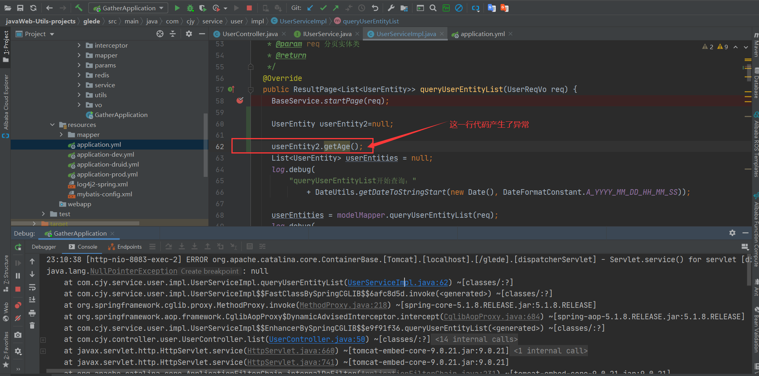This screenshot has height=376, width=759.
Task: Select the Console tab in Debug
Action: pos(83,247)
